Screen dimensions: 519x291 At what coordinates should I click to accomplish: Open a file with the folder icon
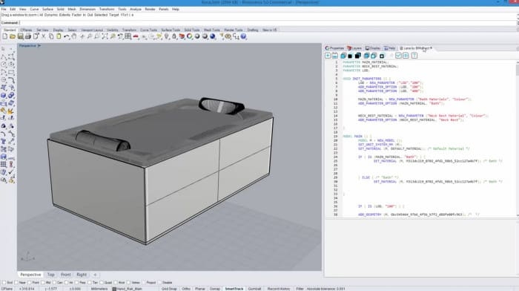pos(13,36)
